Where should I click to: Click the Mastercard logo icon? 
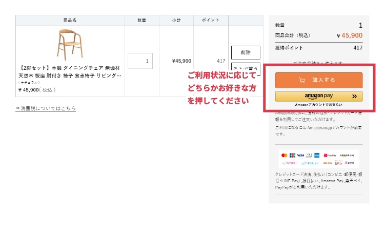[x=285, y=156]
